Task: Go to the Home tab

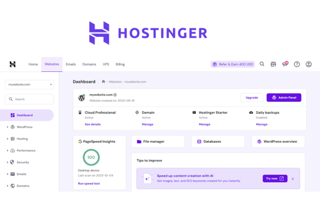Action: [33, 64]
